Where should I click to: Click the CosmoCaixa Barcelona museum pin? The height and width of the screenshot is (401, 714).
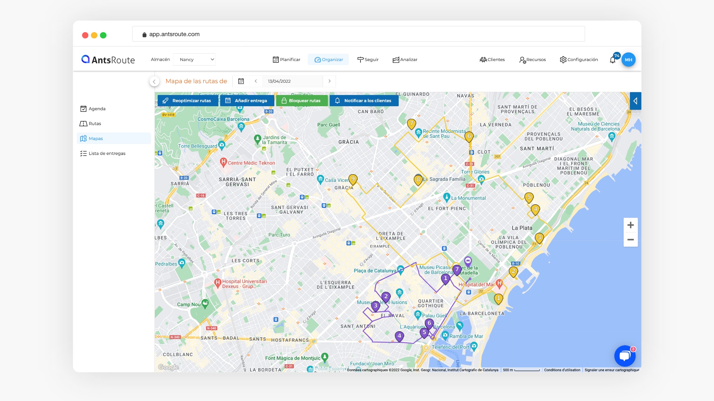pyautogui.click(x=241, y=127)
